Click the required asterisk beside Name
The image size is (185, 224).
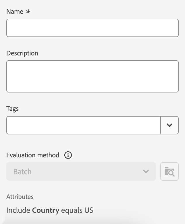pyautogui.click(x=28, y=12)
